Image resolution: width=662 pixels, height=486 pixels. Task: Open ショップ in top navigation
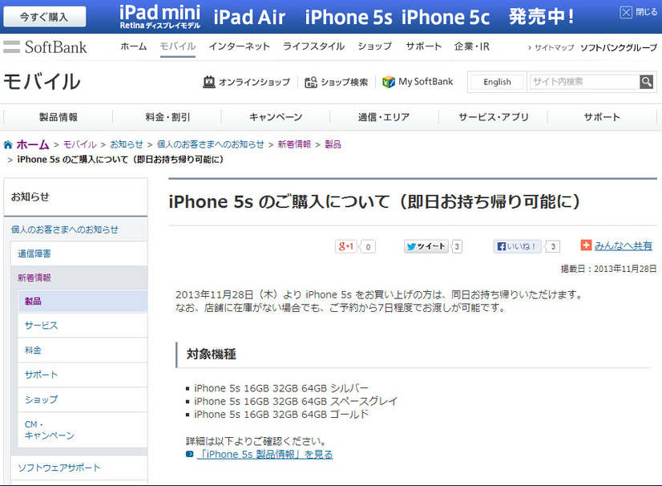coord(375,47)
